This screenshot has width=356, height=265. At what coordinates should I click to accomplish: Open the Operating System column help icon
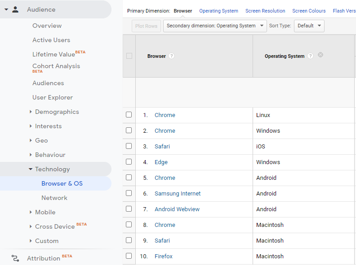coord(310,56)
